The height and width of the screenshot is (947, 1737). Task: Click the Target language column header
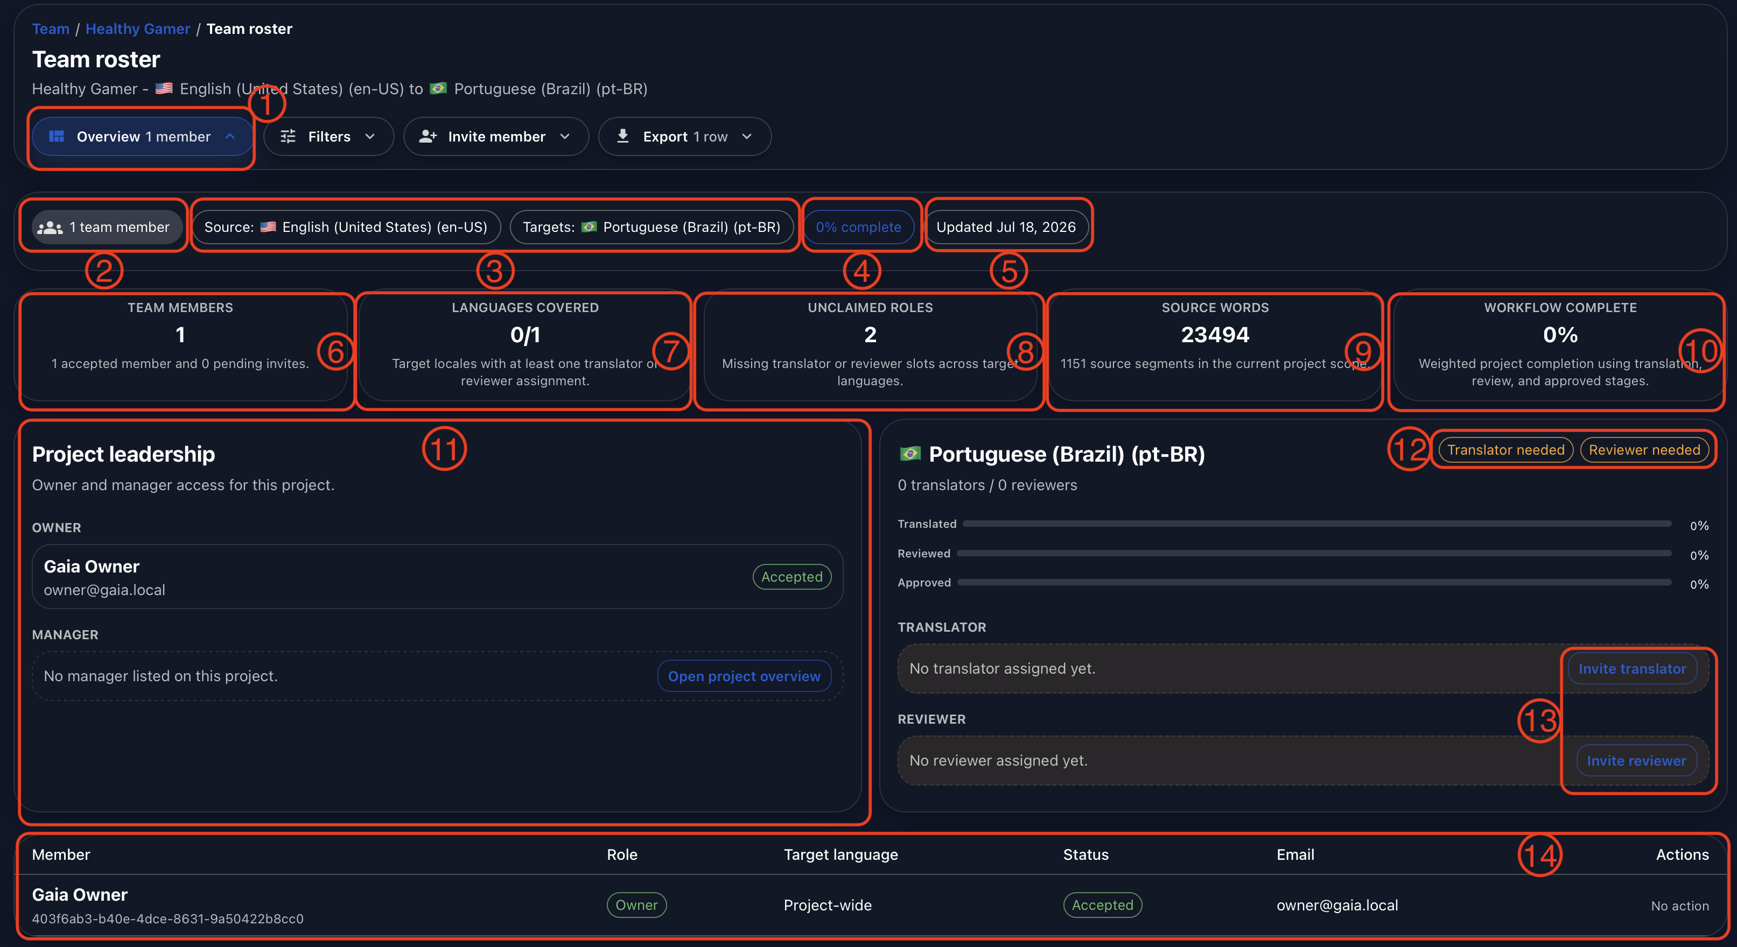pos(840,854)
